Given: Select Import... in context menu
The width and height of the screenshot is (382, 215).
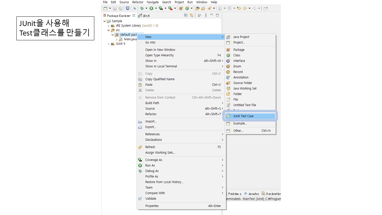Looking at the screenshot, I should point(181,122).
